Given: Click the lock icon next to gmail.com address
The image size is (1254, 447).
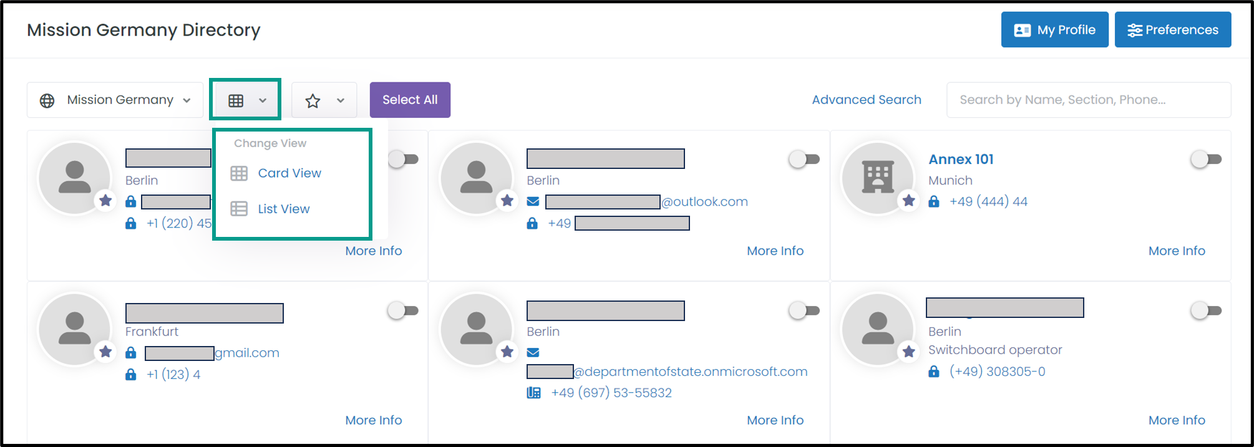Looking at the screenshot, I should click(x=130, y=353).
